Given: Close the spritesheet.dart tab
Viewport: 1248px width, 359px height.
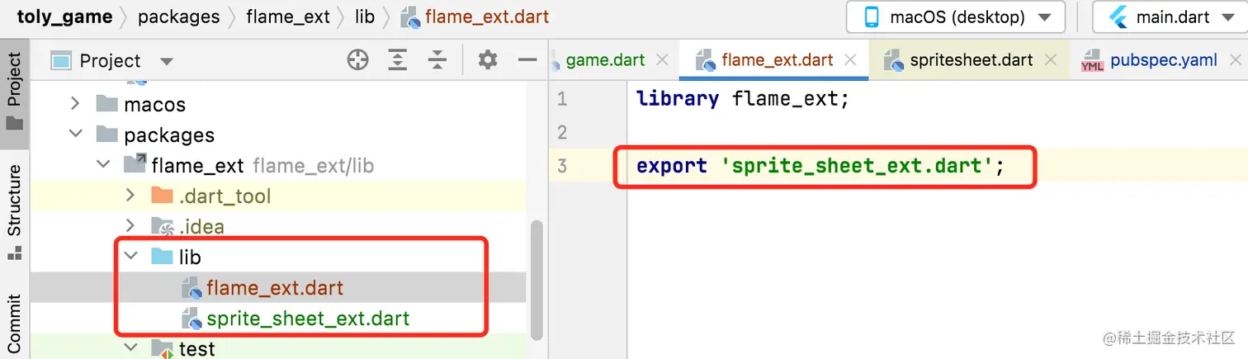Looking at the screenshot, I should click(x=1050, y=60).
